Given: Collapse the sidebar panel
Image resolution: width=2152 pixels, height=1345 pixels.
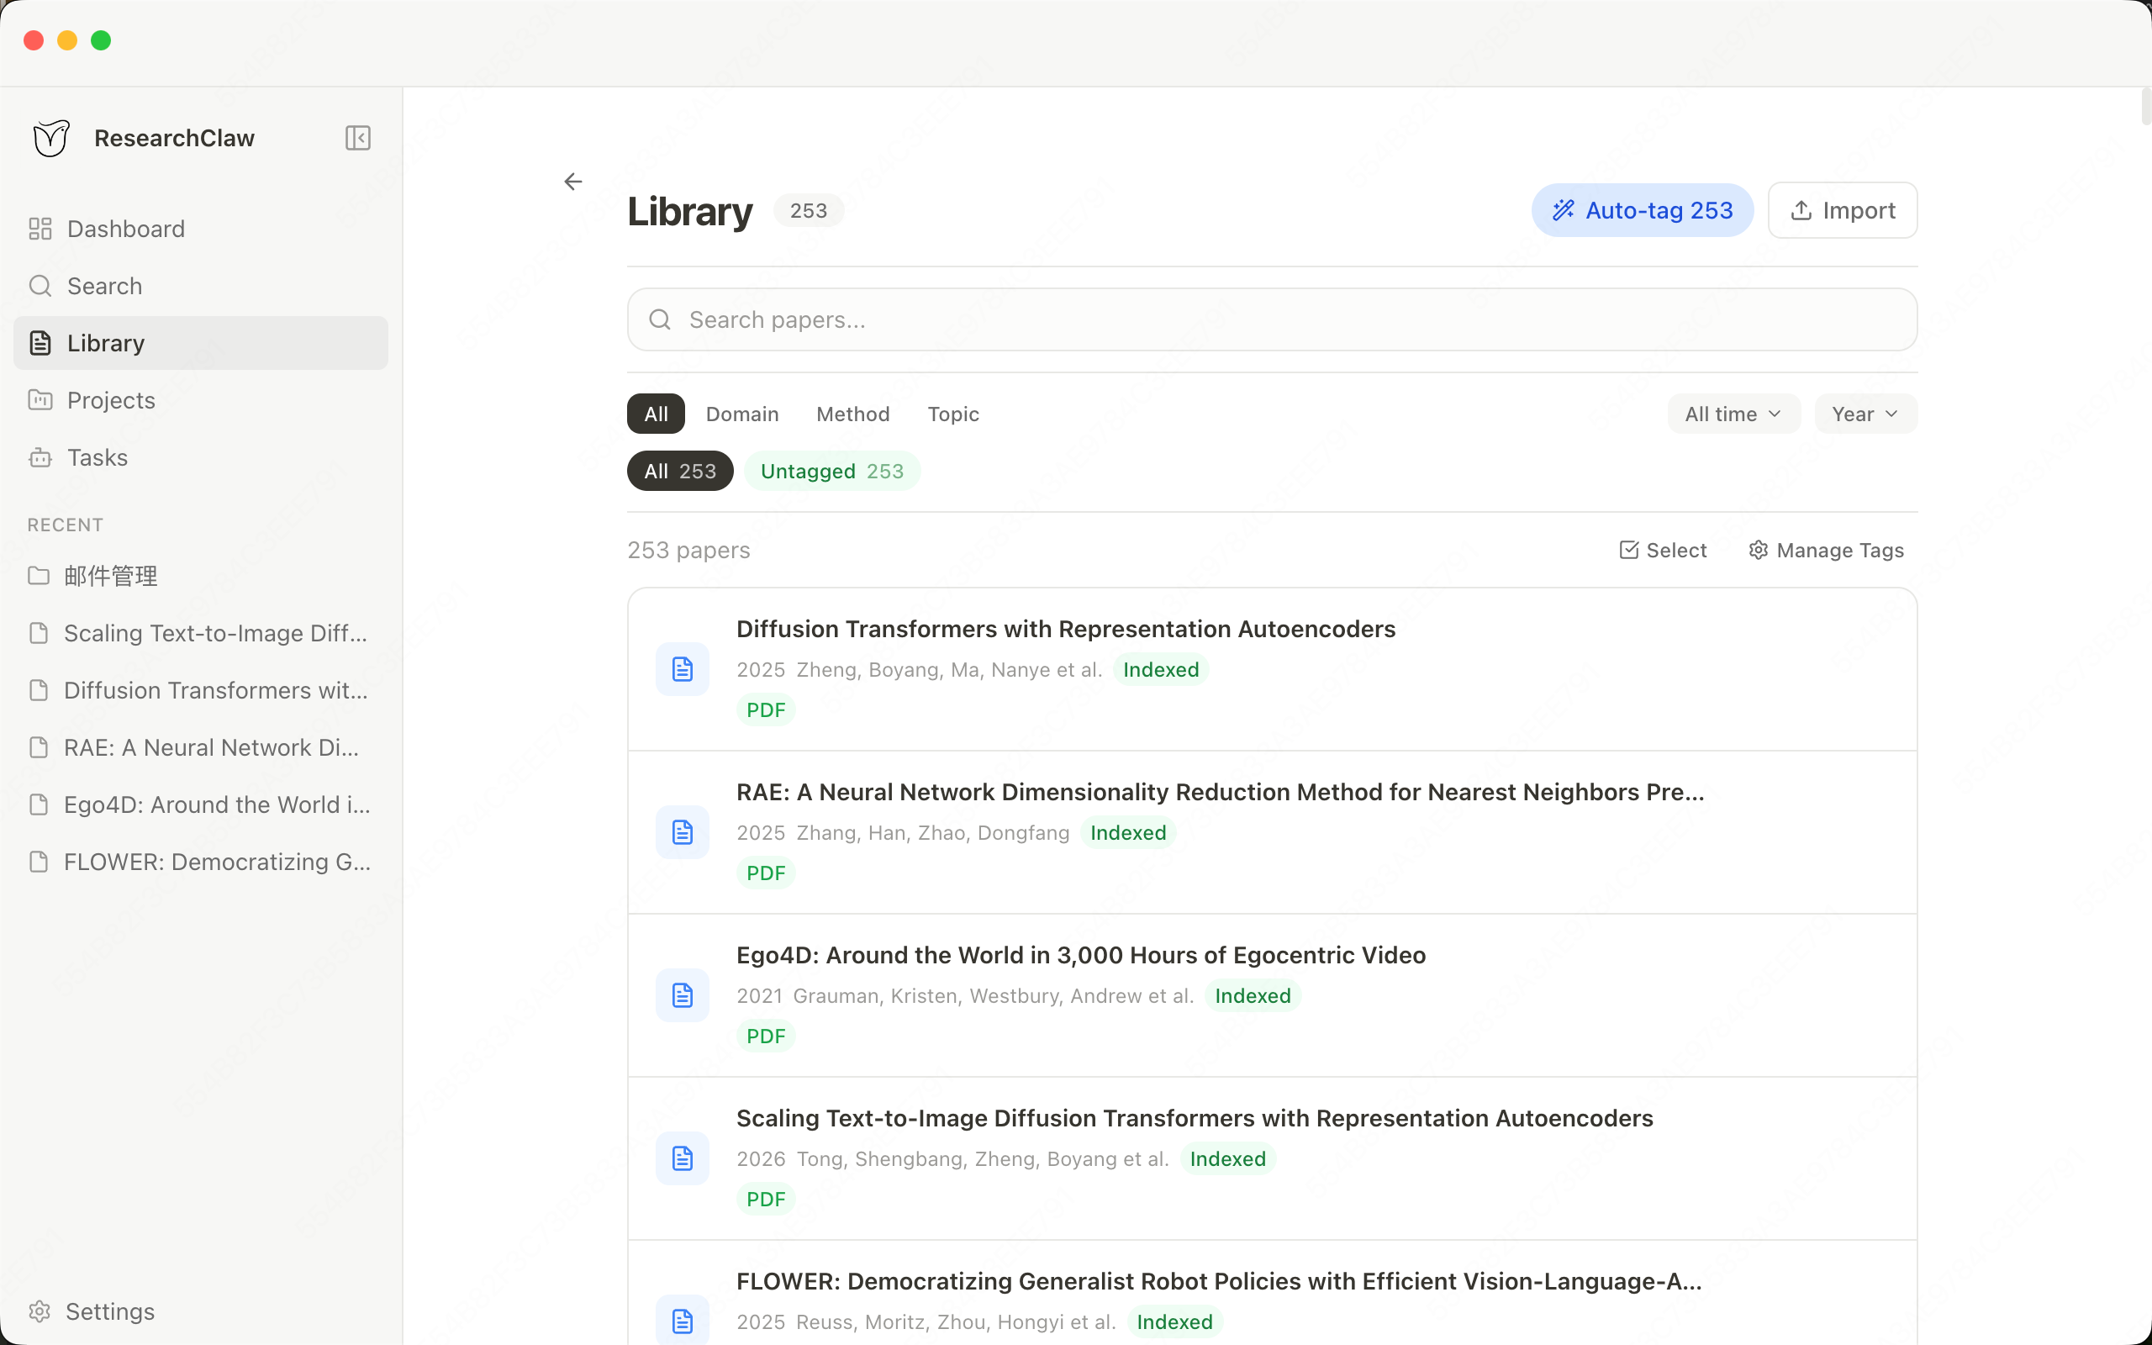Looking at the screenshot, I should [356, 138].
